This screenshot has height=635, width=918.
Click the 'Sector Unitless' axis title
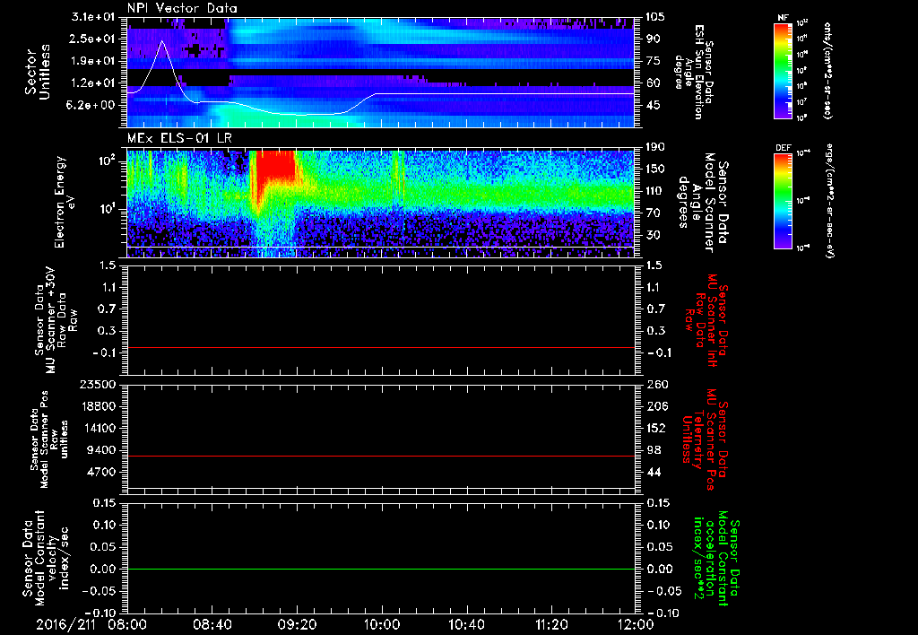[x=38, y=72]
